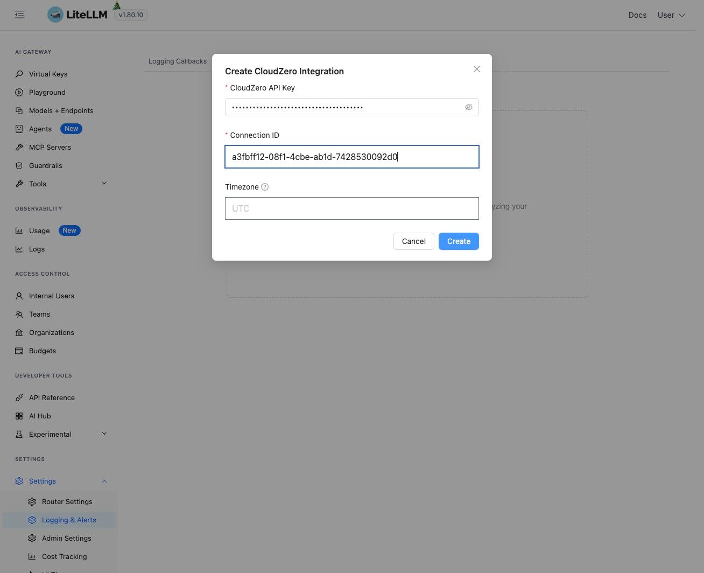The image size is (704, 573).
Task: Click the Agents sidebar icon
Action: point(19,129)
